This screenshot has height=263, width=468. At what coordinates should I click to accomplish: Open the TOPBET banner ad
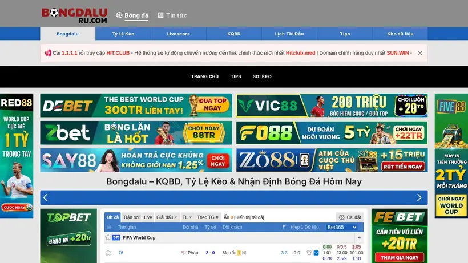point(68,236)
